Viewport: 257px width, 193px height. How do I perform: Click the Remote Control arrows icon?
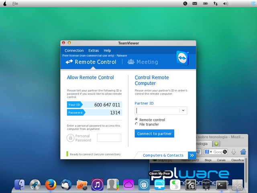pyautogui.click(x=69, y=62)
